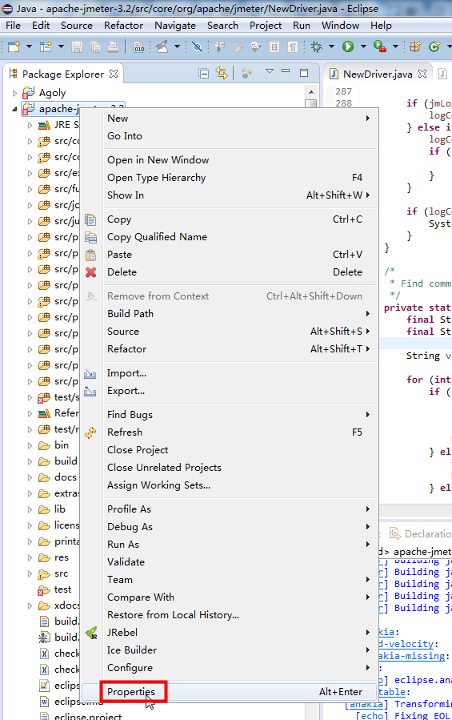
Task: Switch to NewDriver.java editor tab
Action: click(x=378, y=74)
